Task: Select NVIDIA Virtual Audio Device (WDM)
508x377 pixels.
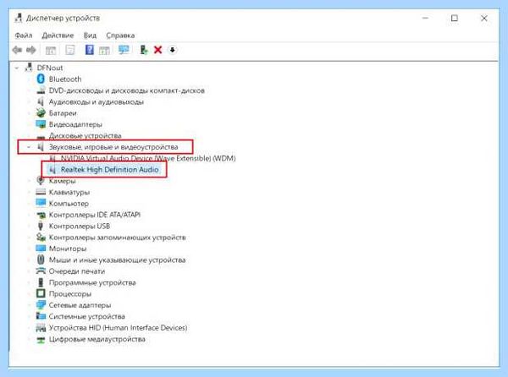Action: [148, 158]
